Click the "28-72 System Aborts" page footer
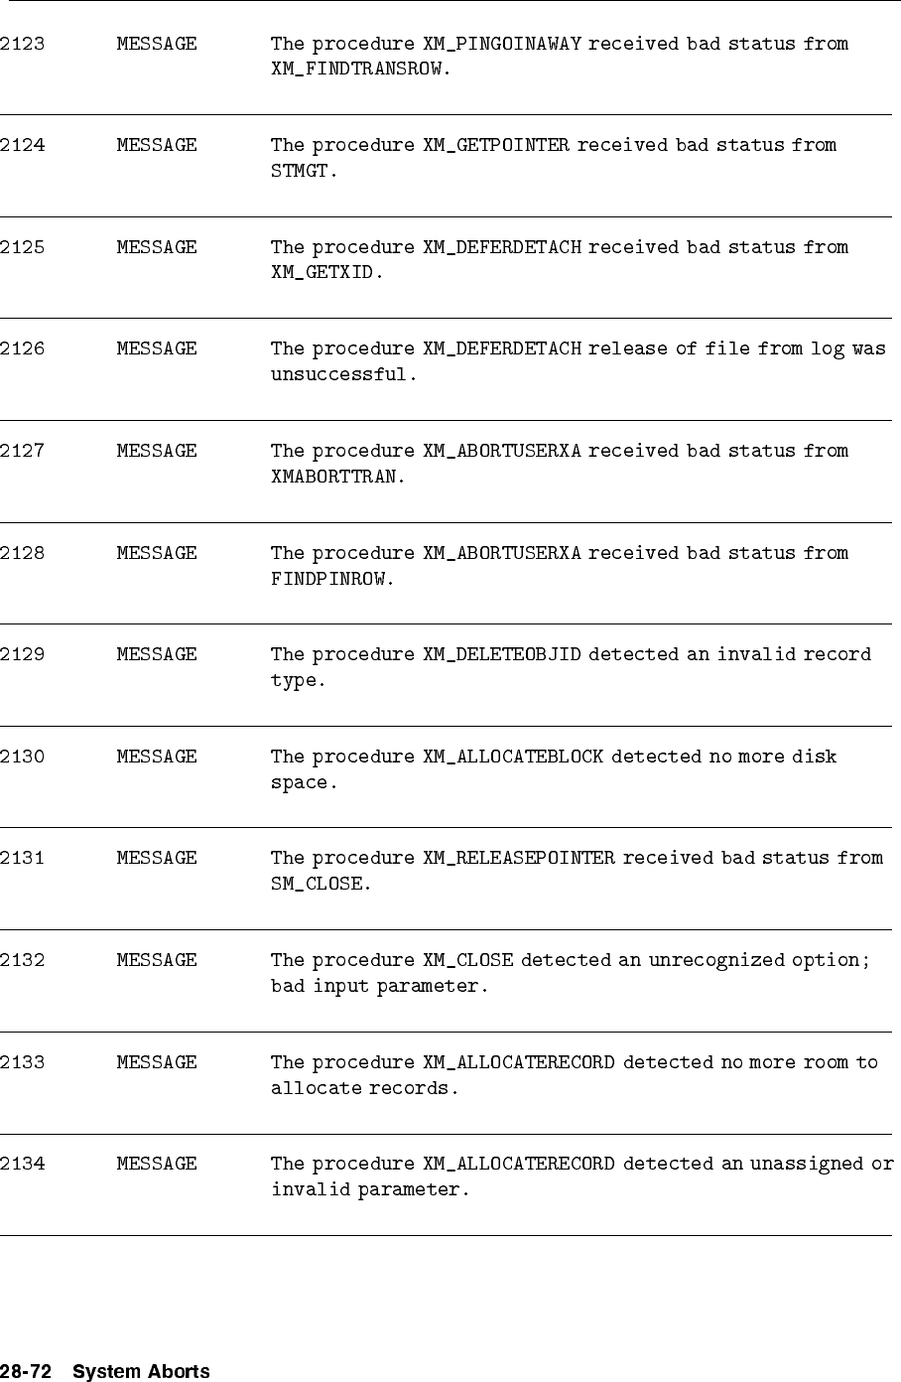901x1382 pixels. [105, 1372]
